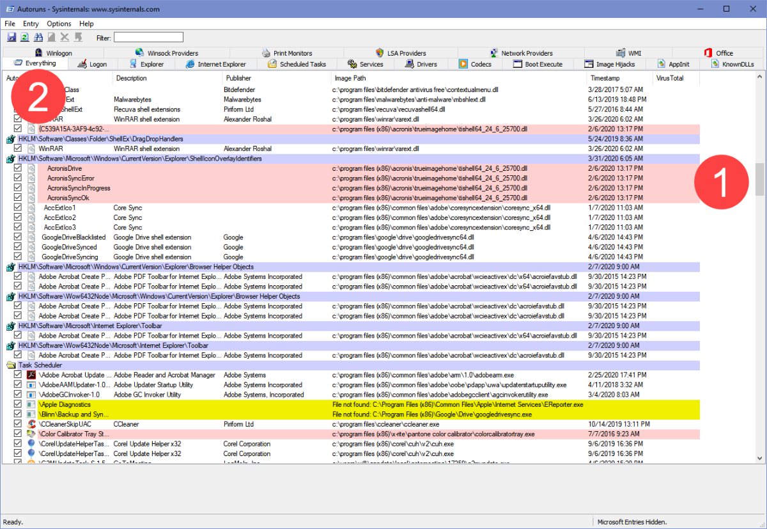Select the AcronisSyncOk entry name
The width and height of the screenshot is (767, 529).
[68, 198]
